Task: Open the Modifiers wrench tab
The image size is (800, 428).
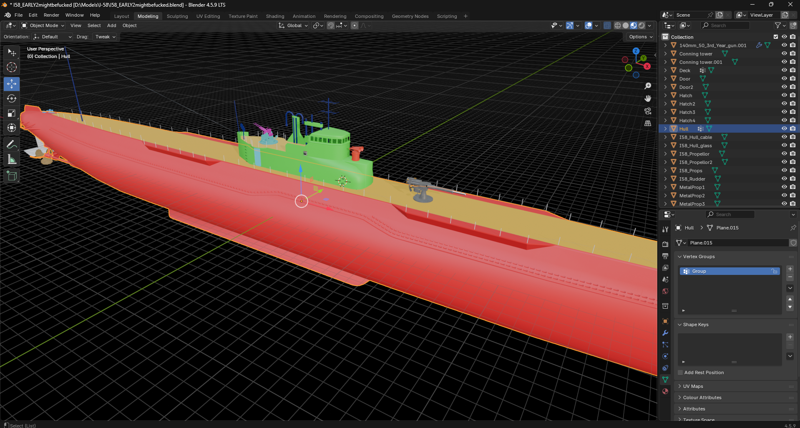Action: [665, 333]
